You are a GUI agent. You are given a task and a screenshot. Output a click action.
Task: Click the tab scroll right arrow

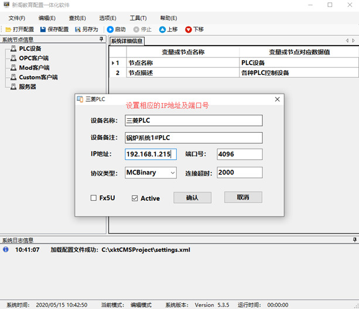click(x=354, y=40)
